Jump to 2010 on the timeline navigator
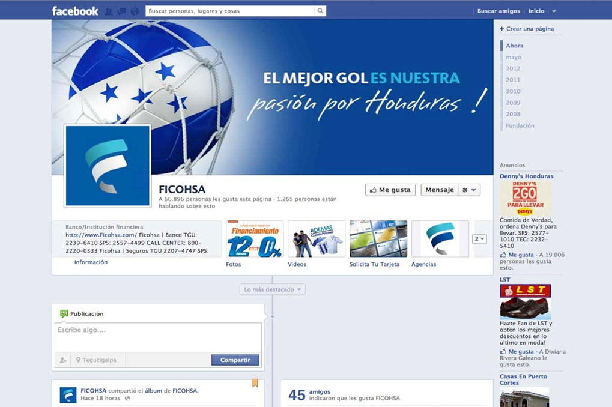 point(513,91)
